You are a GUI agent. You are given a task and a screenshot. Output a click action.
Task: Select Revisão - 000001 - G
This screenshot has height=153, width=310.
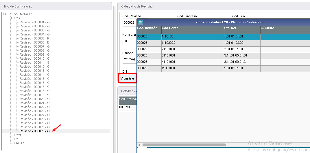coord(35,22)
